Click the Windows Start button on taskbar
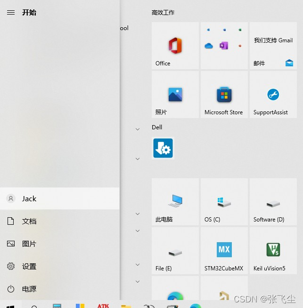The image size is (303, 308). tap(10, 306)
